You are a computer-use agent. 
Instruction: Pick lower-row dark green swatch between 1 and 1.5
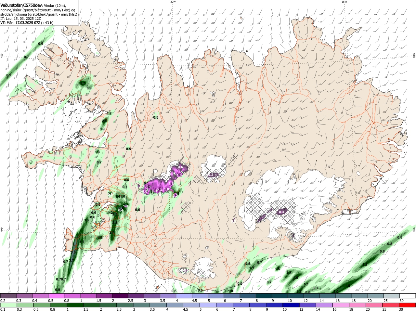(75, 305)
